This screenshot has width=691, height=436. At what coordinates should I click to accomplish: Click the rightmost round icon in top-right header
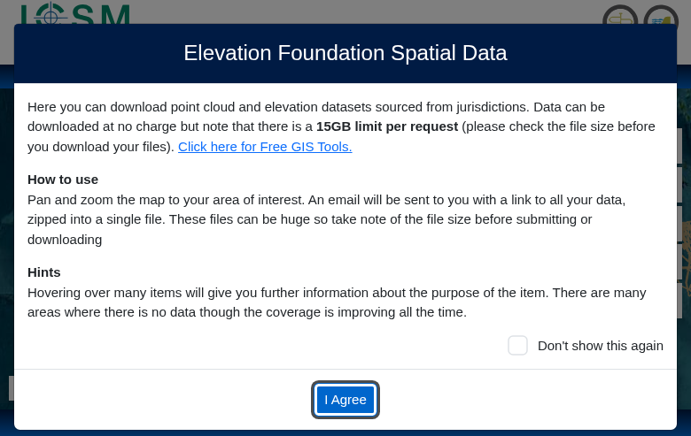point(660,18)
